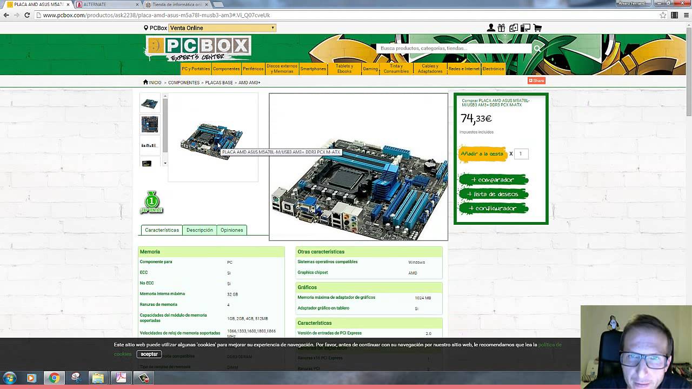
Task: Open the gift icon in PCBox header
Action: pyautogui.click(x=502, y=28)
